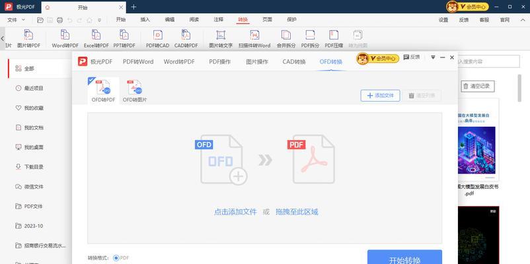The width and height of the screenshot is (530, 264).
Task: Select the OFD转PDF mode icon
Action: pos(104,90)
